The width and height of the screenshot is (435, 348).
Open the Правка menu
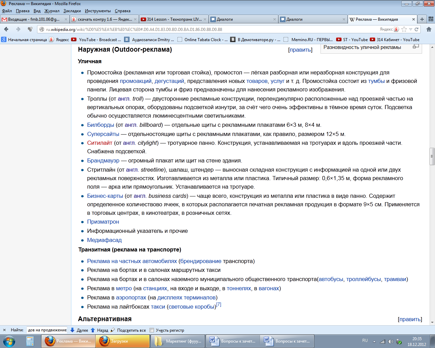[22, 11]
